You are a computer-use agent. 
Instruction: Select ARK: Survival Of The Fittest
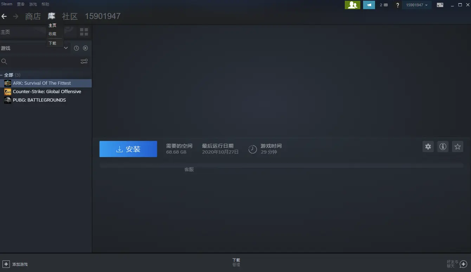pos(46,83)
